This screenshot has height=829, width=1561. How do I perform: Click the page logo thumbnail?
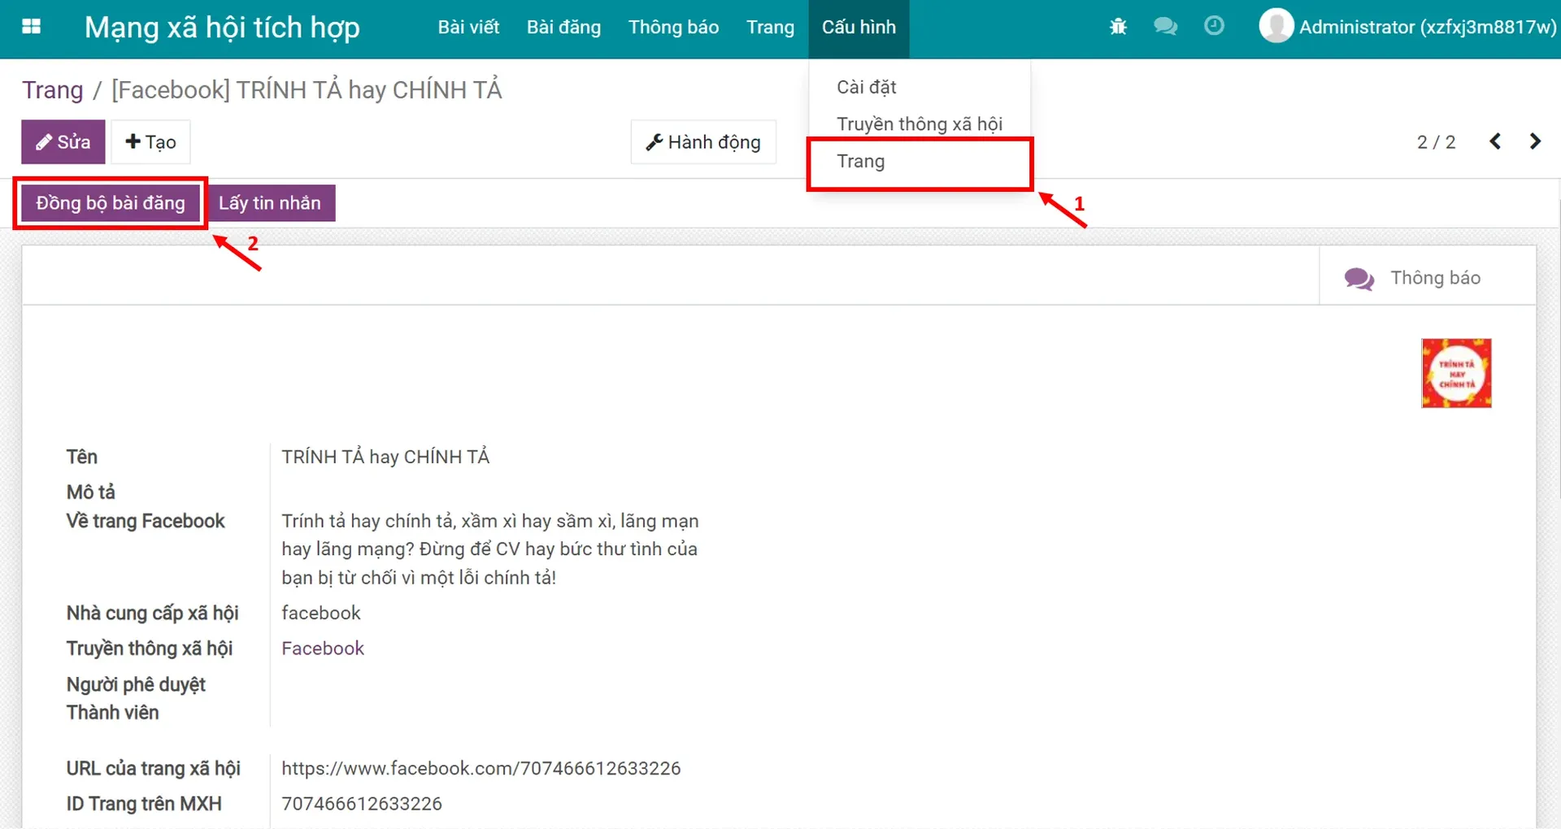(1456, 373)
